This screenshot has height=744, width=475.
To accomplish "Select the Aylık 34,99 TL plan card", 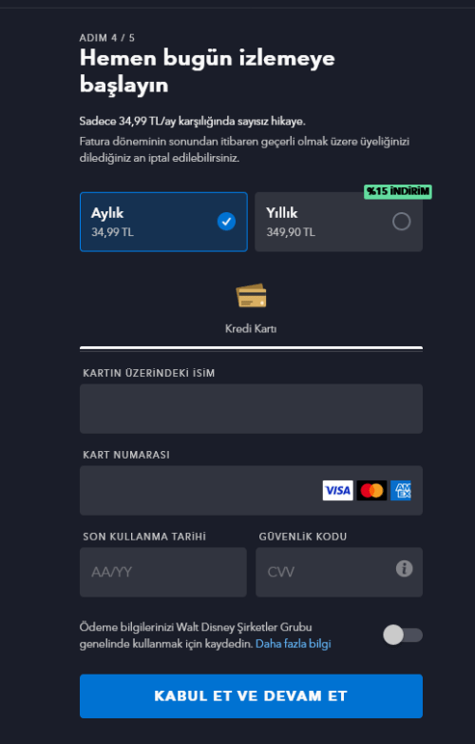I will pos(163,222).
